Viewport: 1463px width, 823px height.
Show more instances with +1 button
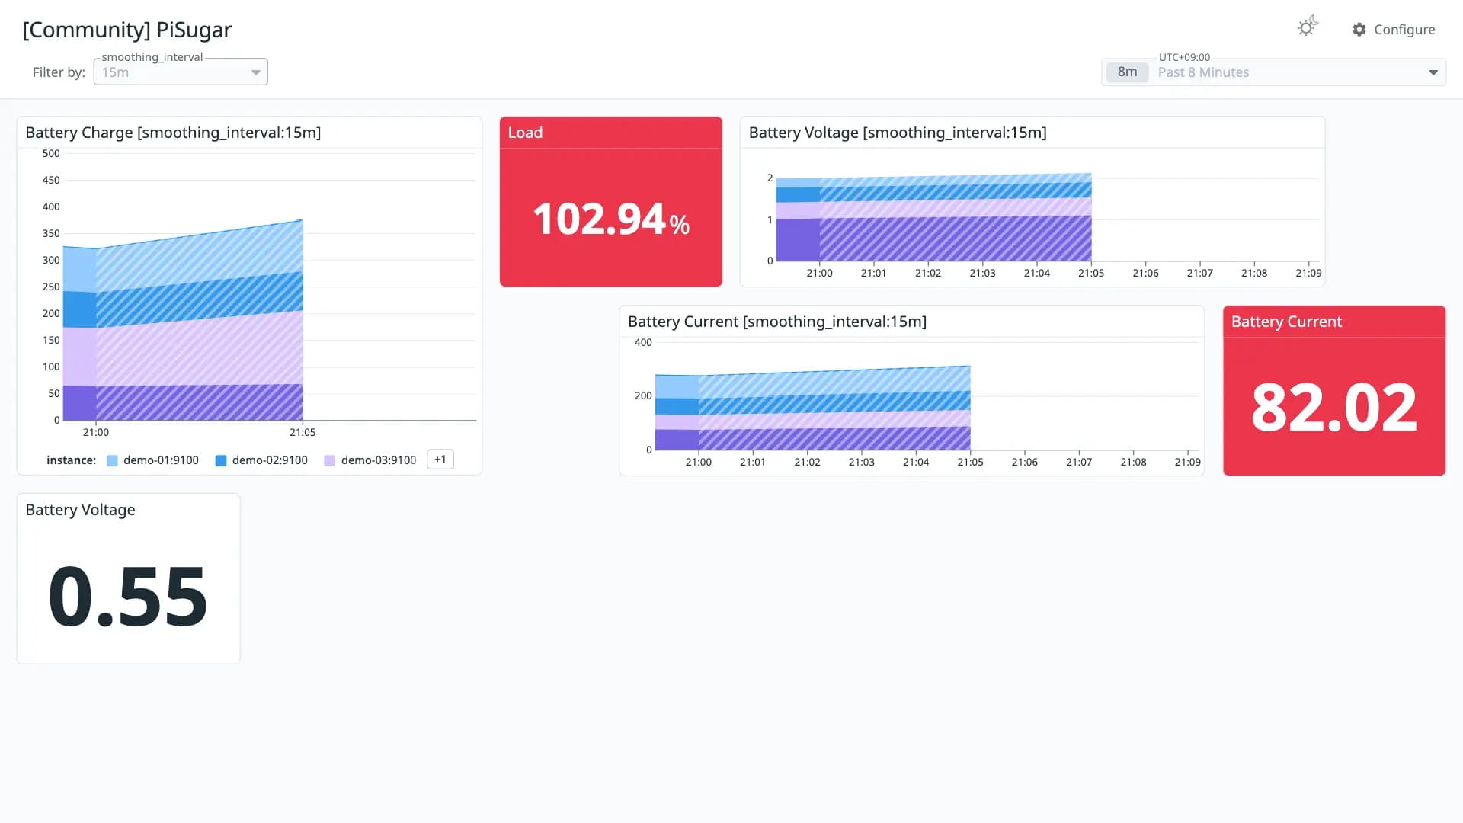[440, 460]
